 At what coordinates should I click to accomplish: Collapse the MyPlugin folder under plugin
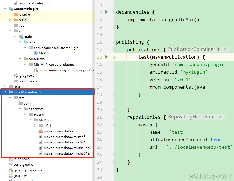(x=30, y=120)
